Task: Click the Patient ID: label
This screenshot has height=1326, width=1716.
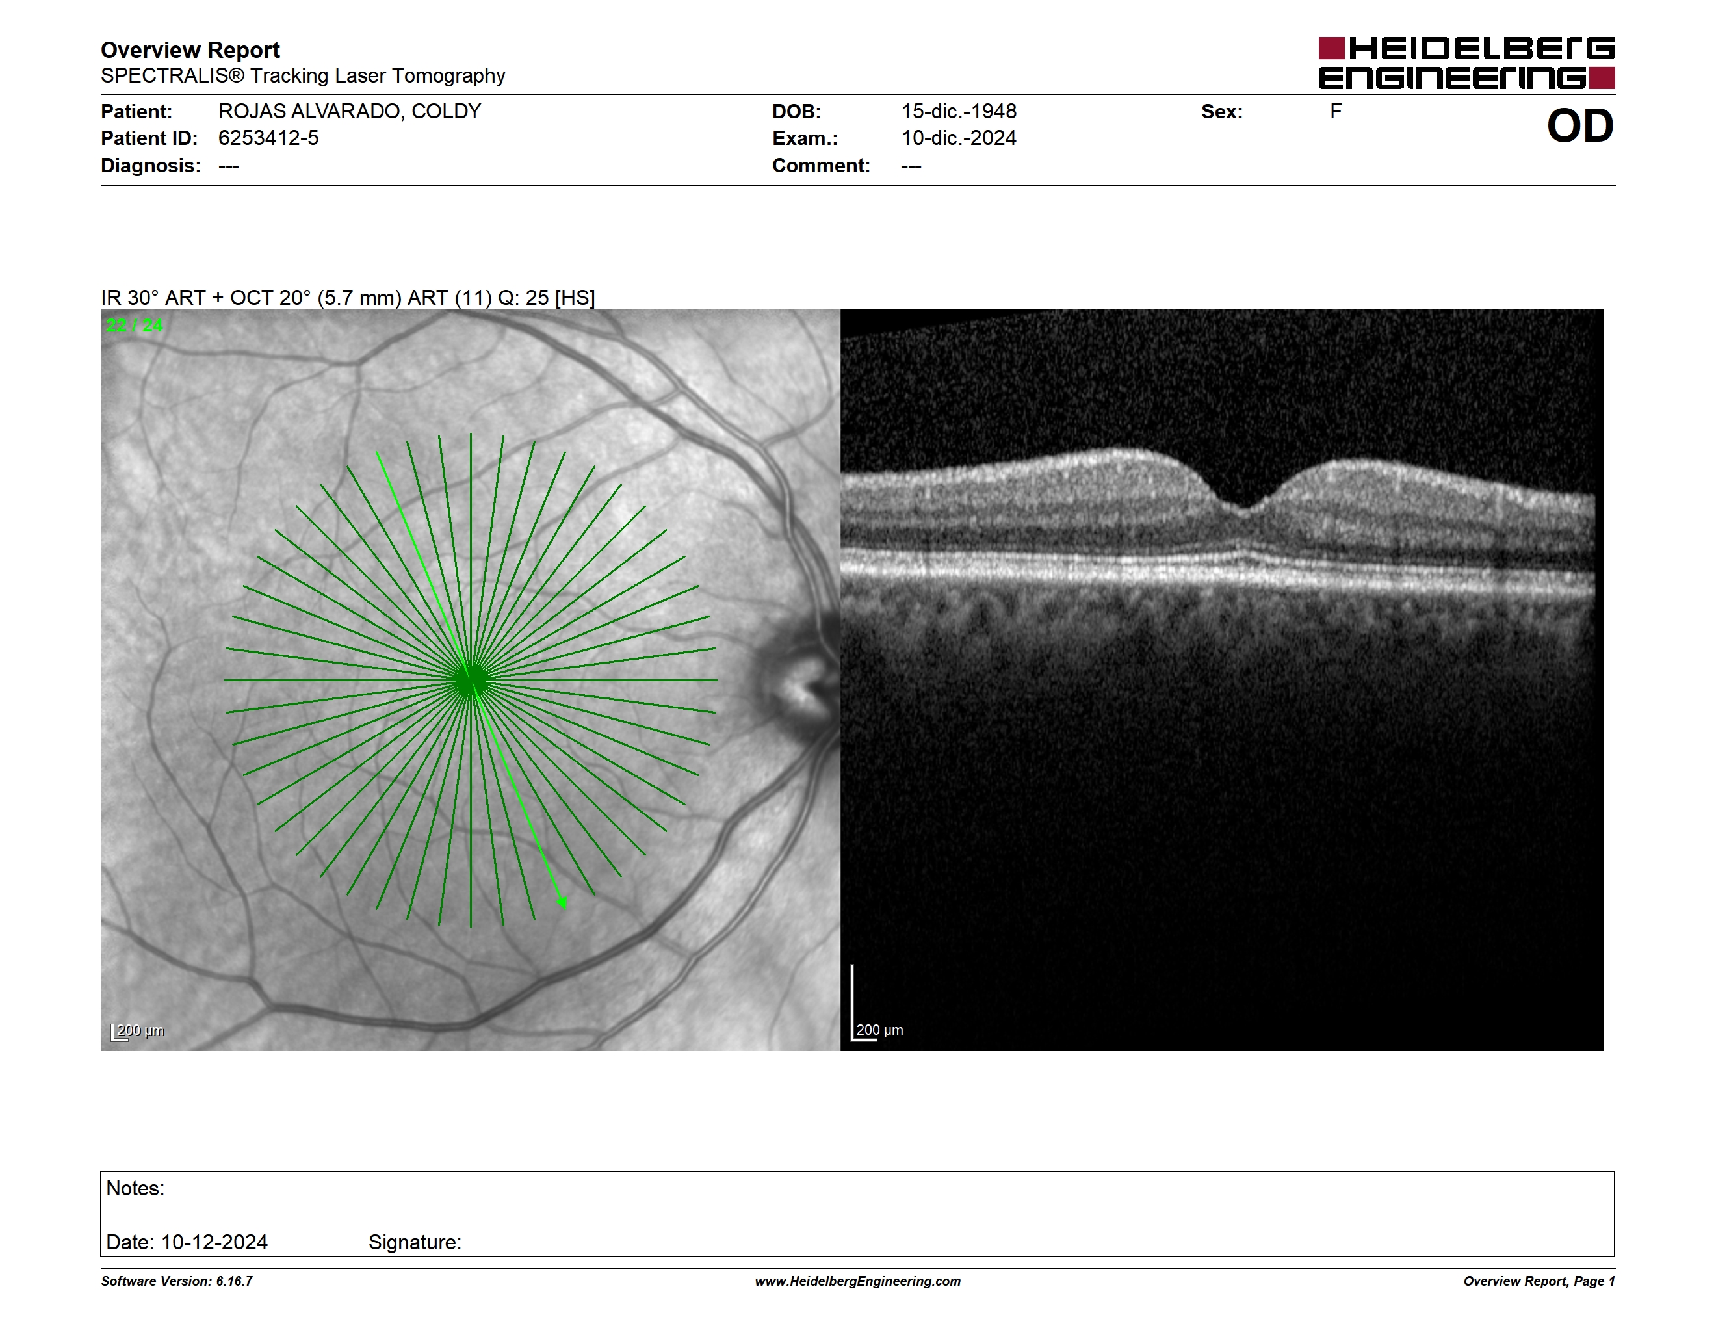Action: coord(149,138)
